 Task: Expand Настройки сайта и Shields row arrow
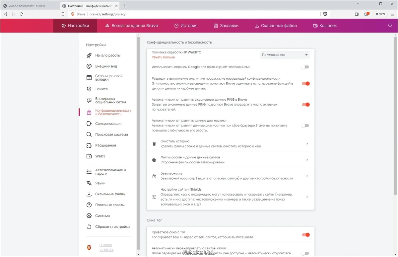[307, 197]
